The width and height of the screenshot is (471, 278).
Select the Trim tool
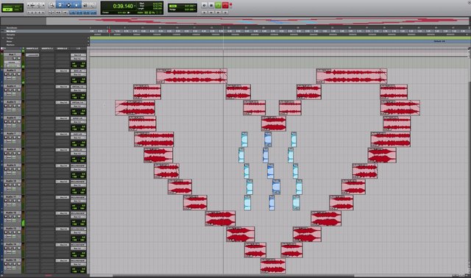[x=60, y=5]
